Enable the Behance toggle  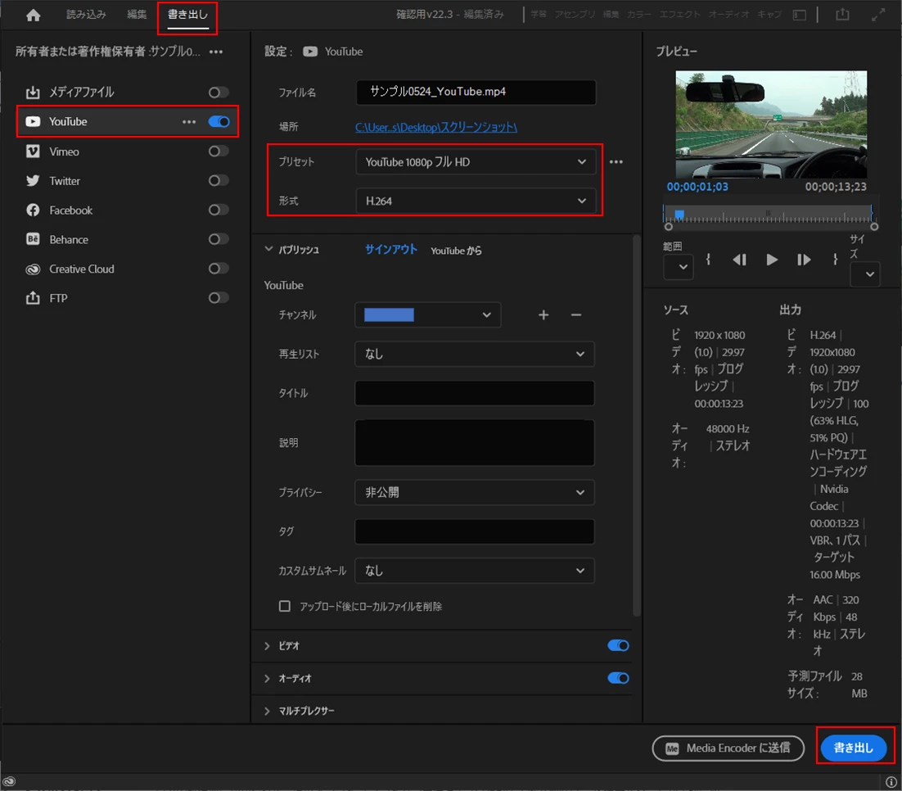click(x=219, y=239)
